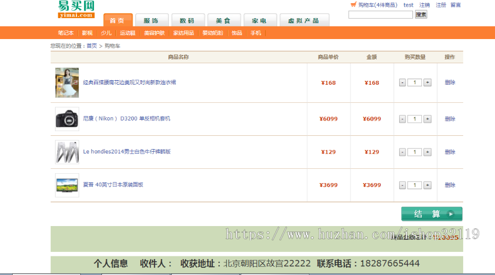This screenshot has height=275, width=495.
Task: Click the 首页 breadcrumb link
Action: (x=92, y=46)
